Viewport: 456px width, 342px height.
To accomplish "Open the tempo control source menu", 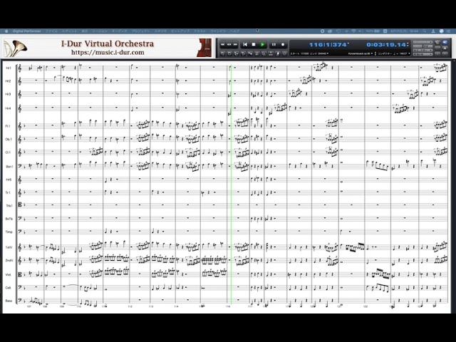I will (385, 54).
